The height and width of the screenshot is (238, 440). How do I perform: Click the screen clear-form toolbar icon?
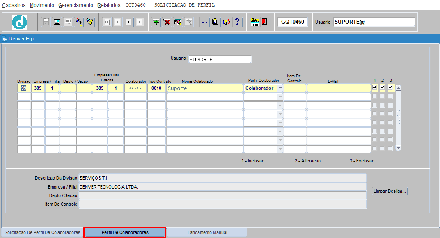click(57, 22)
